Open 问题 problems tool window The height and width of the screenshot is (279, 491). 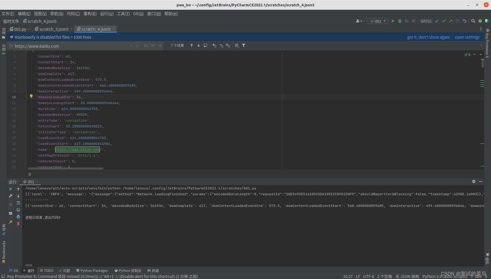[x=64, y=271]
